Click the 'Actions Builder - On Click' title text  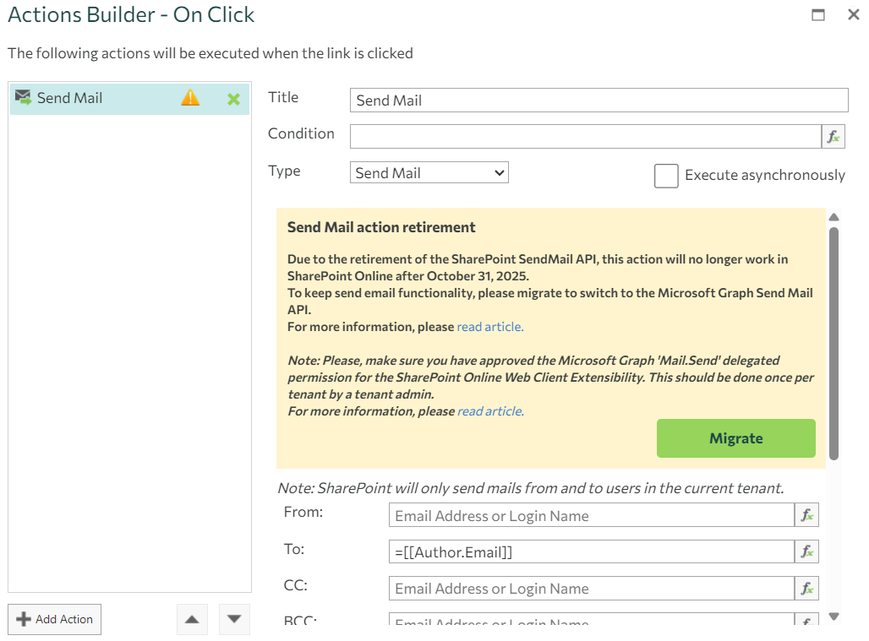point(131,14)
